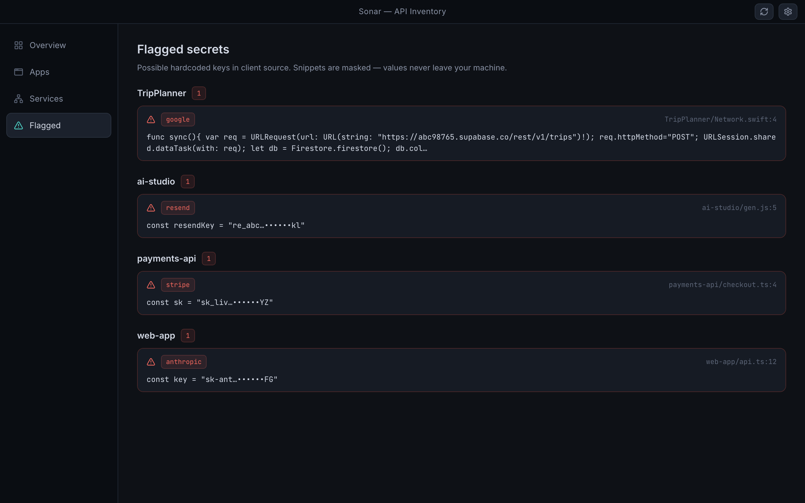Screen dimensions: 805x503
Task: Switch to the Services section
Action: [x=59, y=99]
